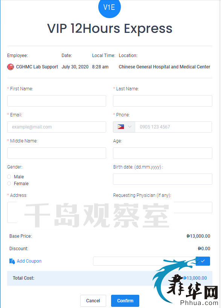Click the Email input field
This screenshot has height=308, width=221.
(x=56, y=127)
